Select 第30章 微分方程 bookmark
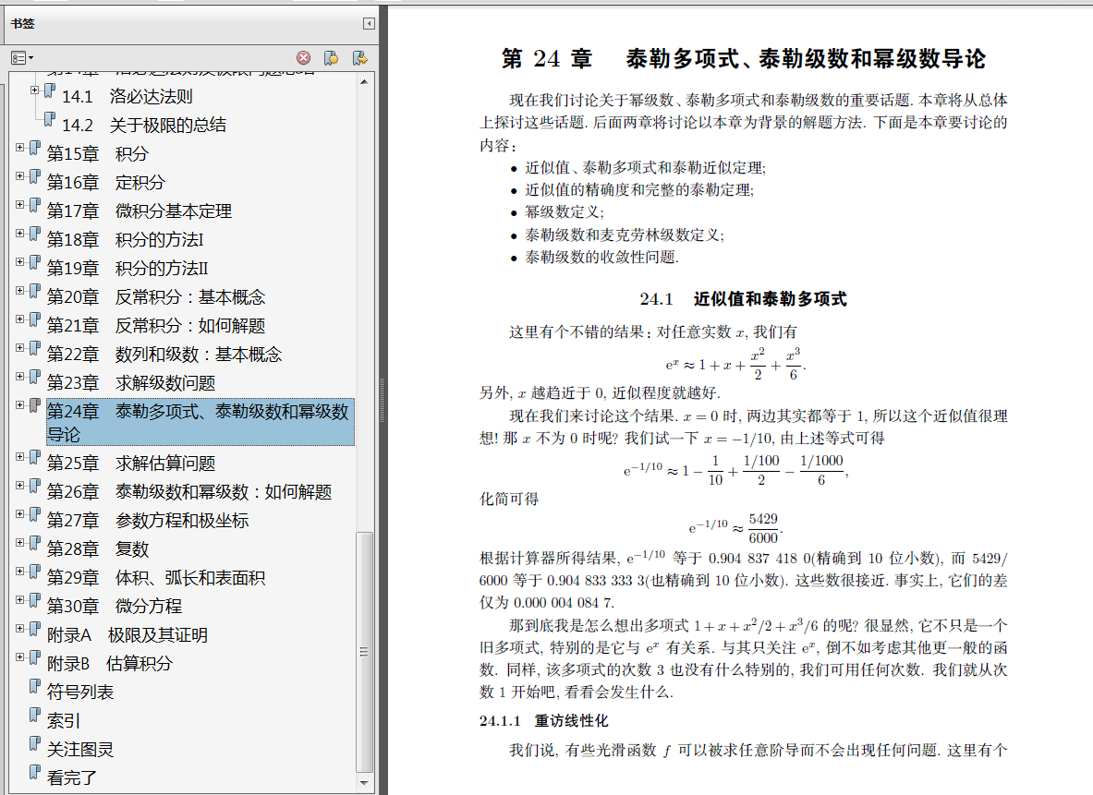The image size is (1093, 795). click(x=115, y=606)
